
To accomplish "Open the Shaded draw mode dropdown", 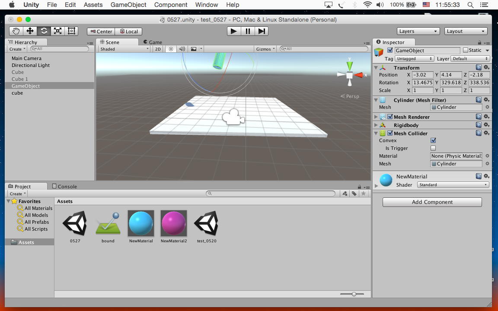I will click(x=124, y=49).
